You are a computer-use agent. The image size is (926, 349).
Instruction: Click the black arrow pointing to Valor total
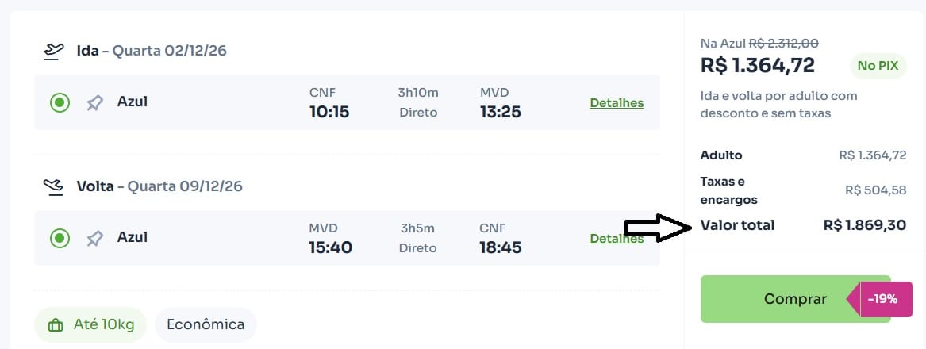658,228
